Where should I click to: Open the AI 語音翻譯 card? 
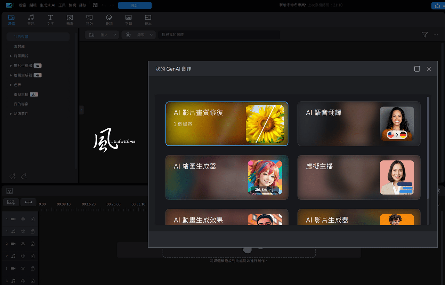click(x=359, y=124)
